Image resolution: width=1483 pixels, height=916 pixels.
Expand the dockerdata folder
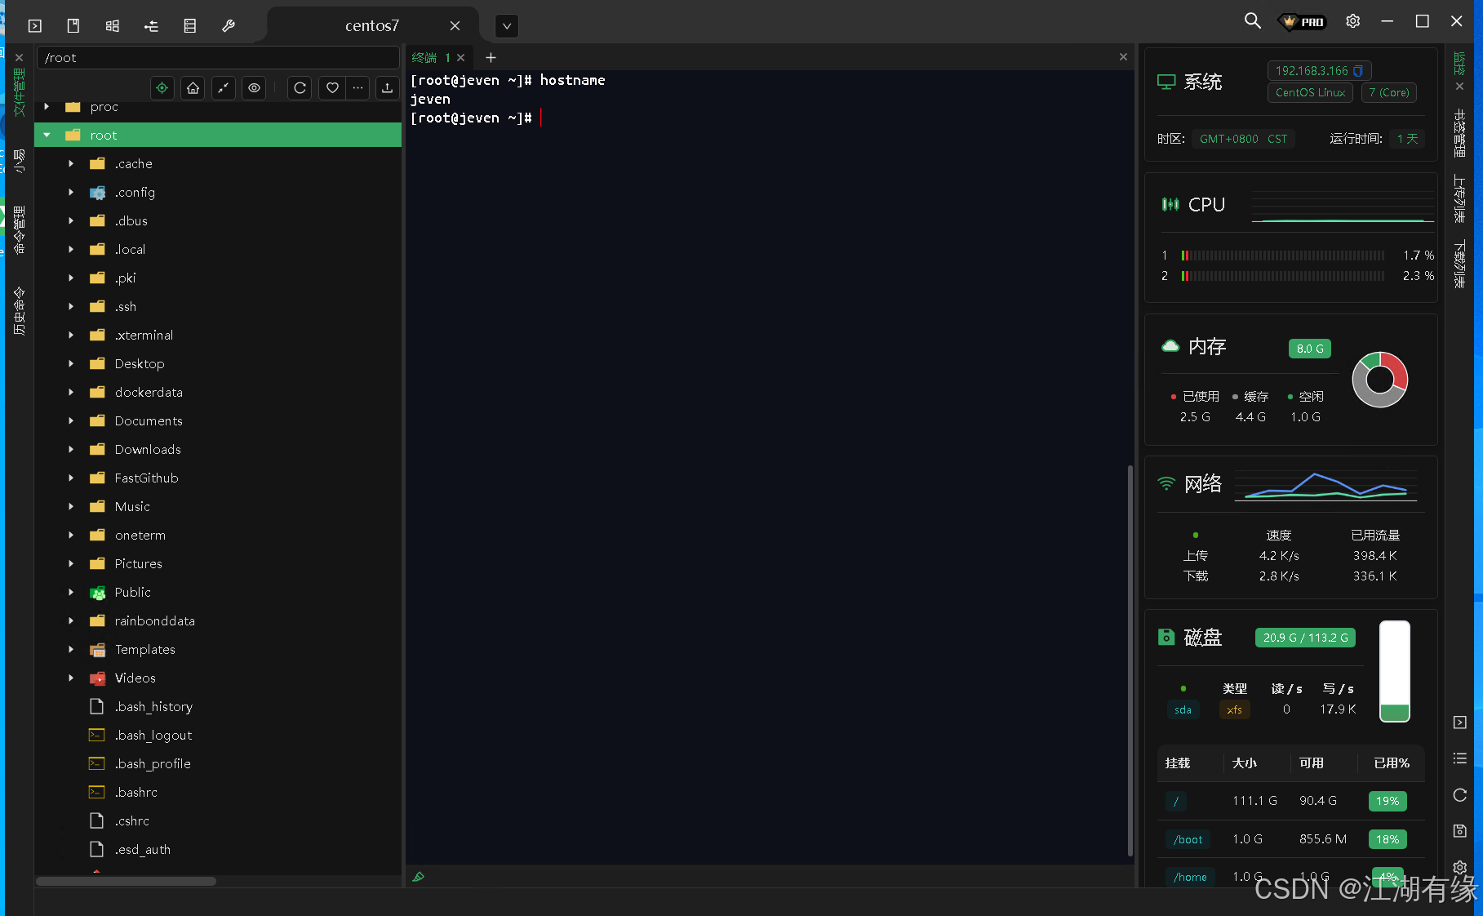click(71, 393)
